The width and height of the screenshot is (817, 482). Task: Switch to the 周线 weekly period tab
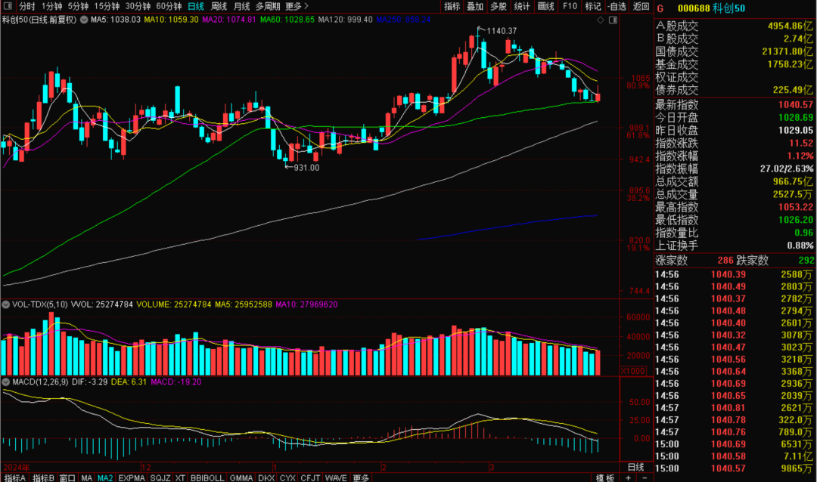click(x=219, y=6)
